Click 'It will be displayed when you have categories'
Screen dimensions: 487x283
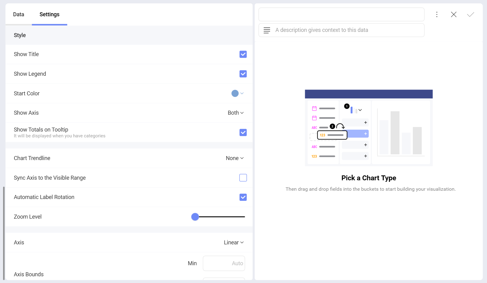coord(60,136)
